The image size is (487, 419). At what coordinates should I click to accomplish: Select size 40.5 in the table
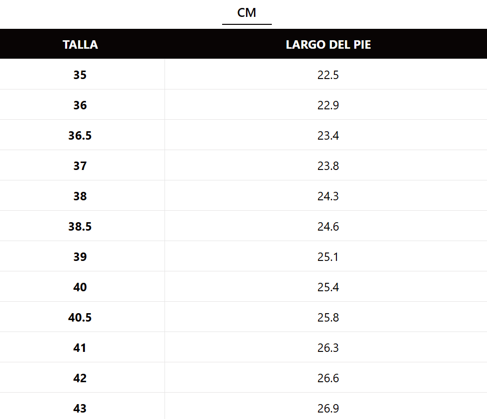80,318
